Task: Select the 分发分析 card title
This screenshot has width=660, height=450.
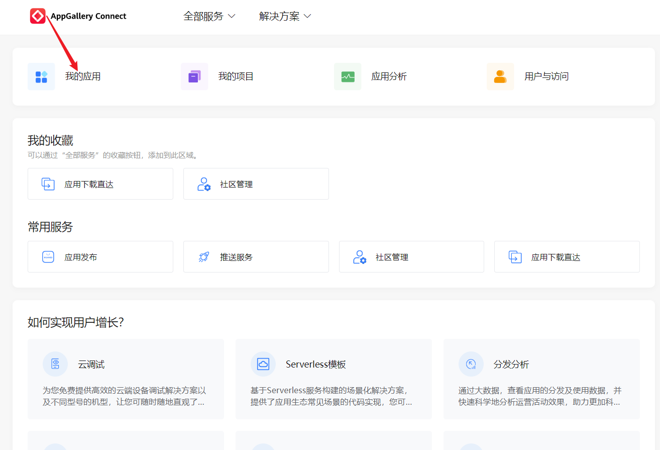Action: (511, 365)
